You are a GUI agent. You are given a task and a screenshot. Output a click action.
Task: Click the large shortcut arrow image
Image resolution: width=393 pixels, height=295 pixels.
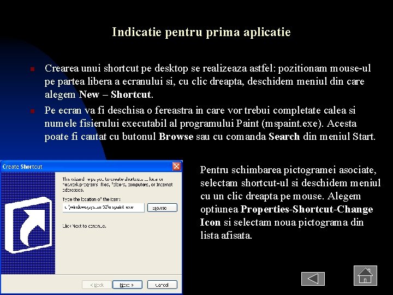coord(28,225)
